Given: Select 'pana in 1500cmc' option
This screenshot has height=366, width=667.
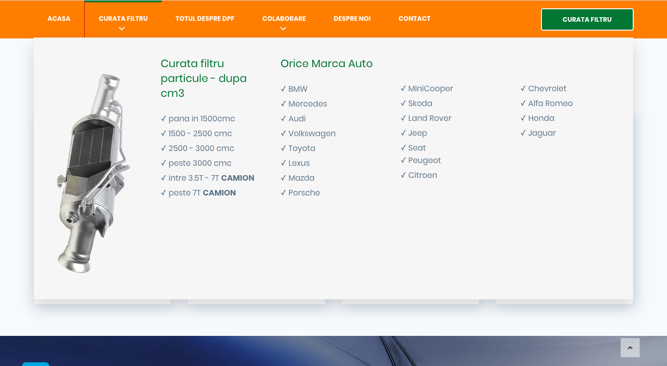Looking at the screenshot, I should coord(198,119).
